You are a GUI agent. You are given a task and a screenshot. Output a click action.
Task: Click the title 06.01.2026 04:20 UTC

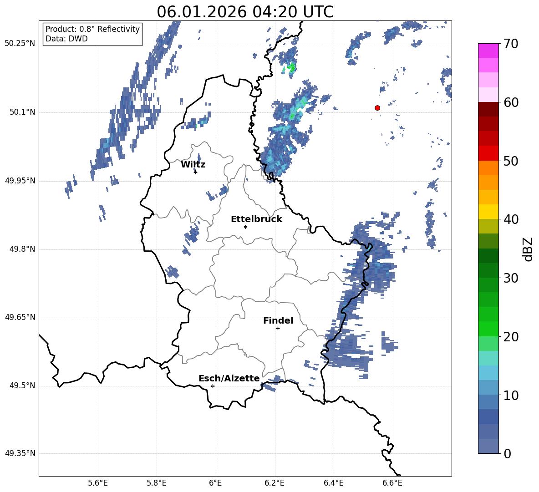[245, 12]
